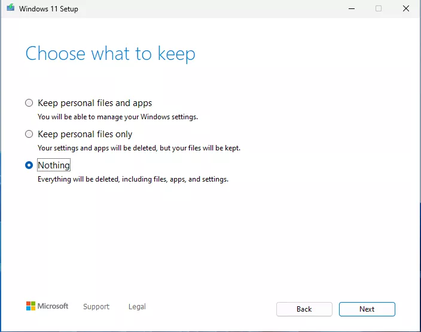Click the Microsoft logo
This screenshot has height=332, width=421.
(x=47, y=306)
